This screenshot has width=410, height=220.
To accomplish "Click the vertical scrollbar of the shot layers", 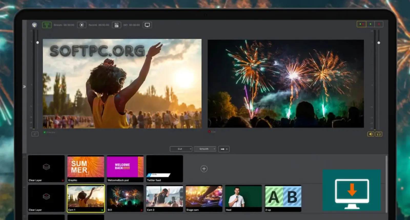I will (x=386, y=184).
